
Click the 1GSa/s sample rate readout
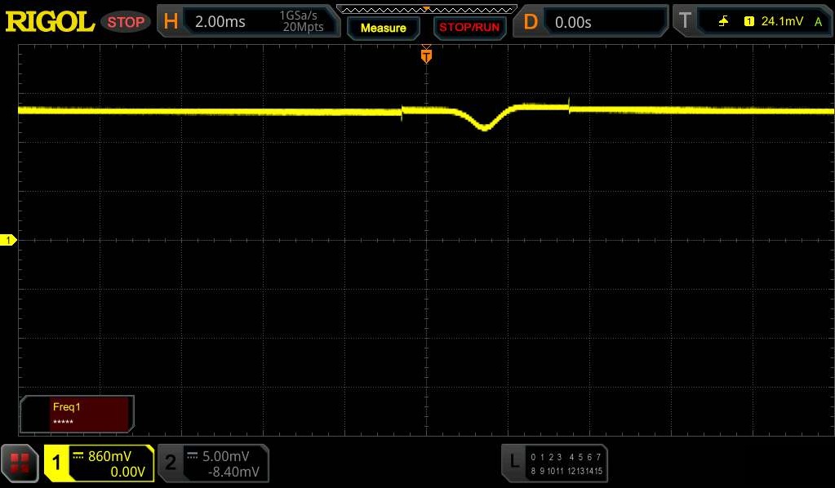[x=298, y=16]
